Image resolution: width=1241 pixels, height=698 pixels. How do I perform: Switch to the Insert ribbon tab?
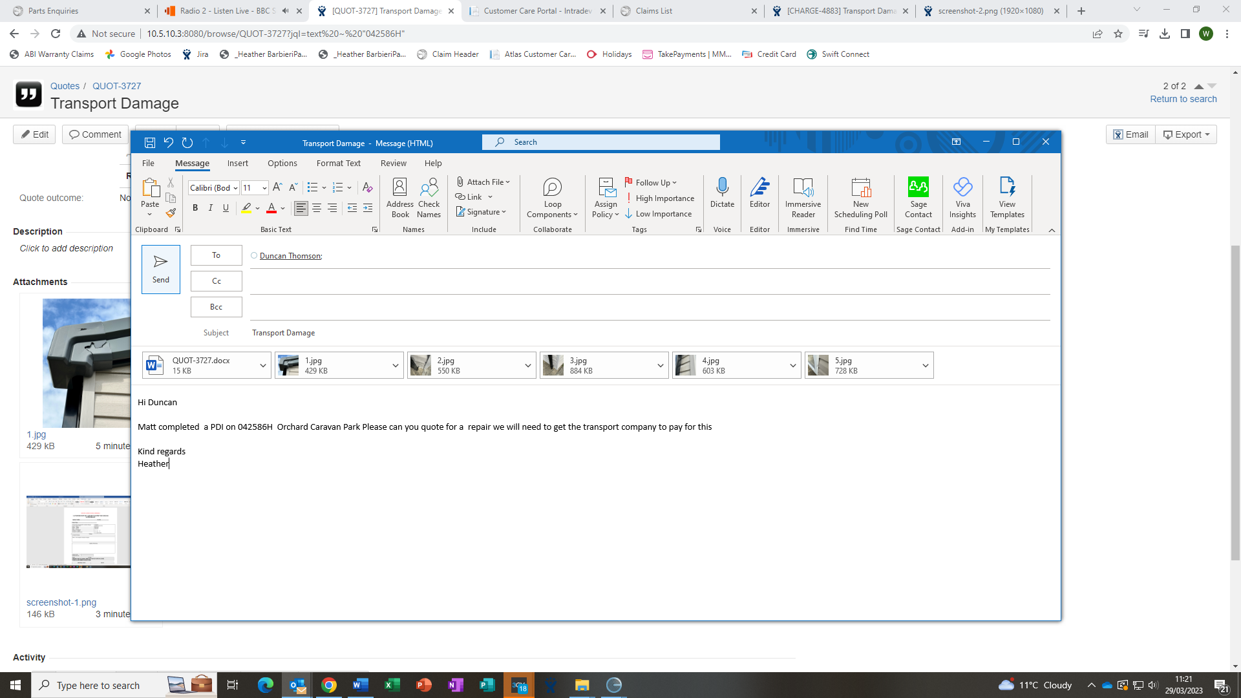coord(237,164)
